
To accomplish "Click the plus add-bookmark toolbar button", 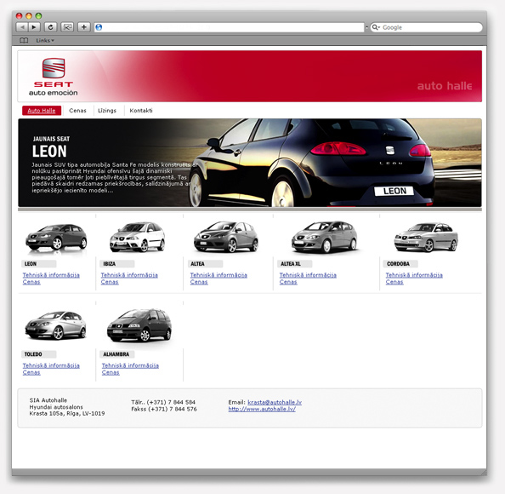I will coord(83,27).
